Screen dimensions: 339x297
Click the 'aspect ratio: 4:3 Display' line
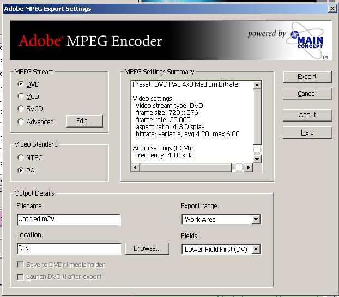170,127
